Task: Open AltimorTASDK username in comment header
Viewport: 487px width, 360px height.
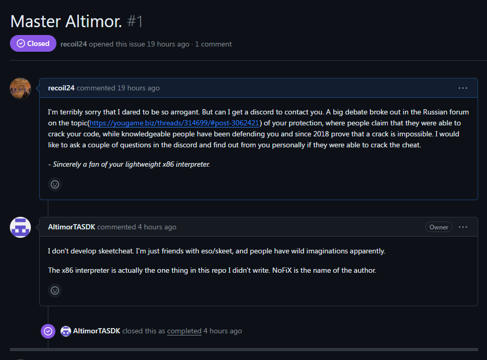Action: pos(72,227)
